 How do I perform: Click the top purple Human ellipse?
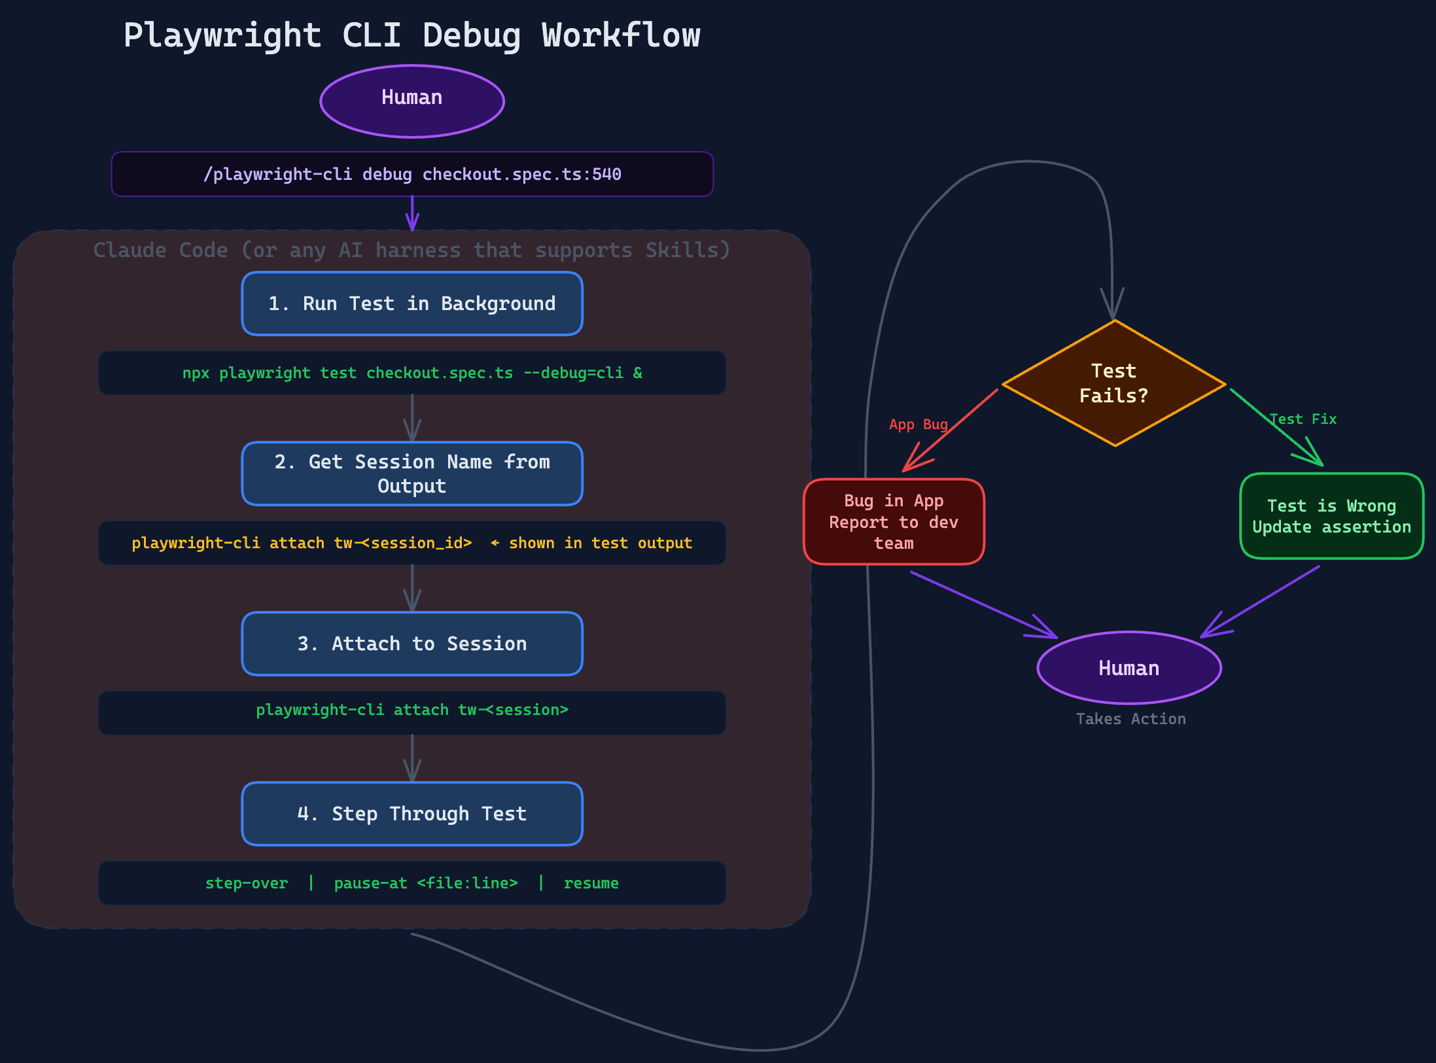(x=412, y=101)
